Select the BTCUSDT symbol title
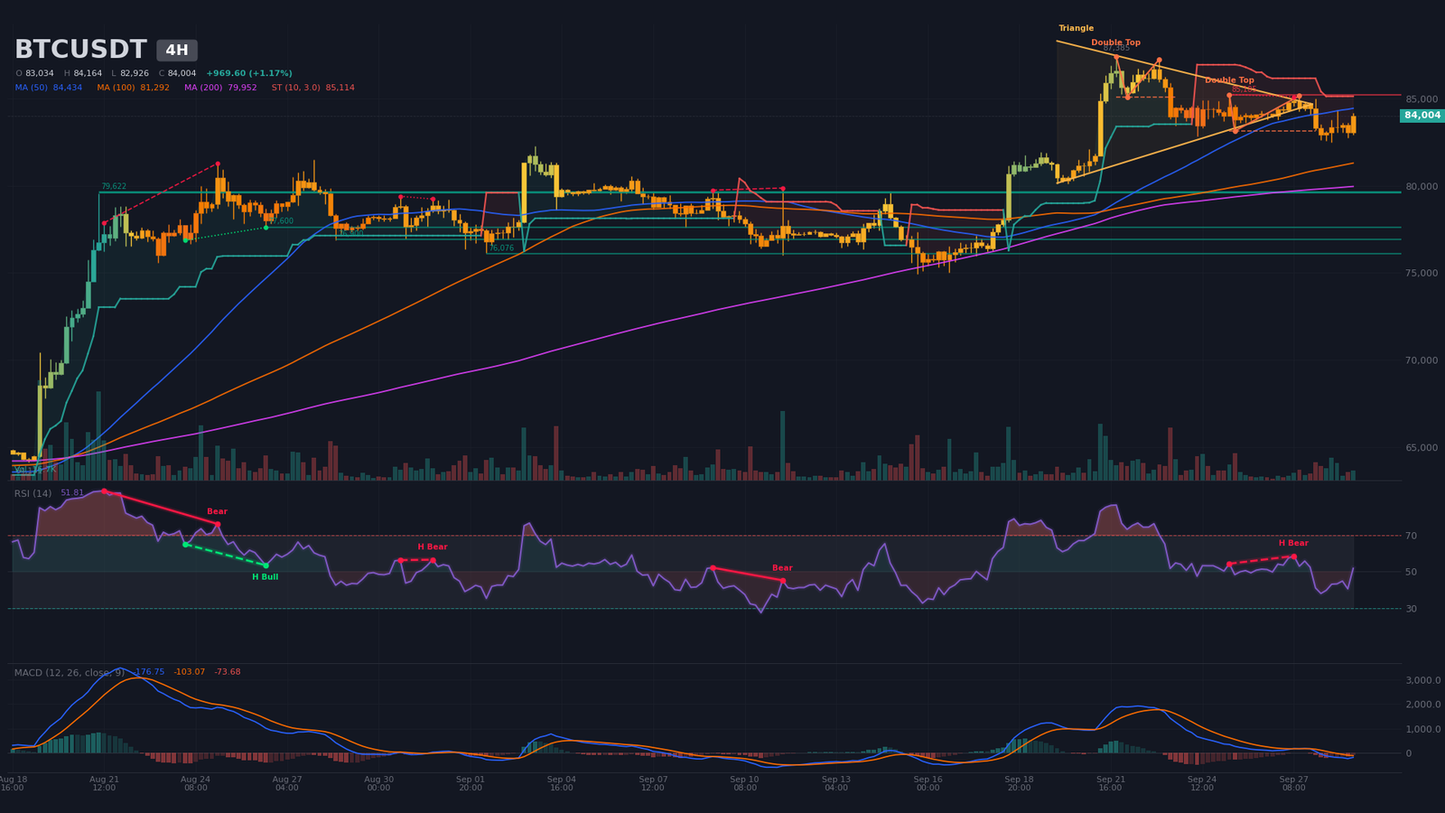The height and width of the screenshot is (813, 1445). click(80, 50)
